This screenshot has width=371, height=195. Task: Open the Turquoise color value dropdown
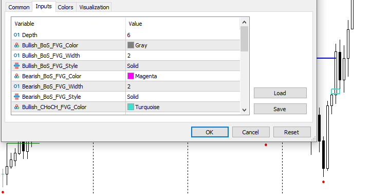tap(147, 107)
